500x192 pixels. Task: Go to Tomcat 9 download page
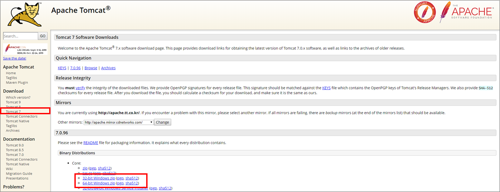coord(13,102)
